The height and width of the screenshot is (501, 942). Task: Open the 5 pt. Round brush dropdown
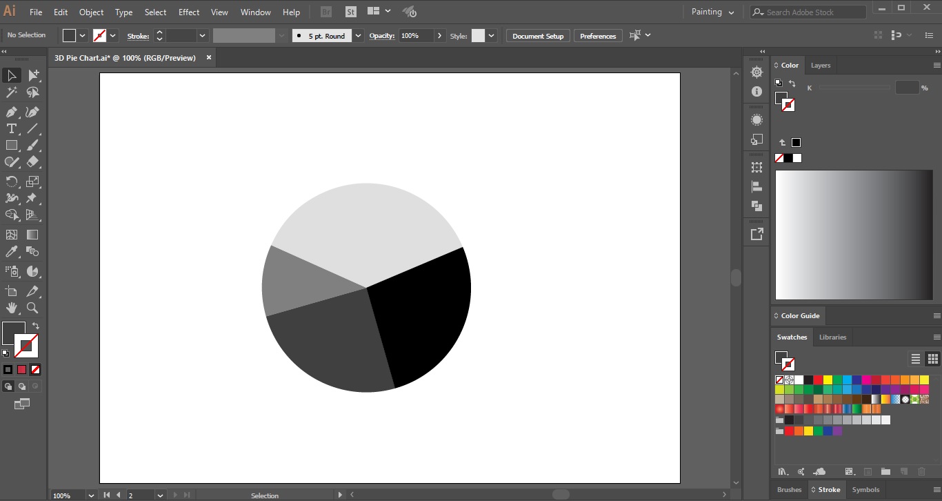(x=358, y=36)
